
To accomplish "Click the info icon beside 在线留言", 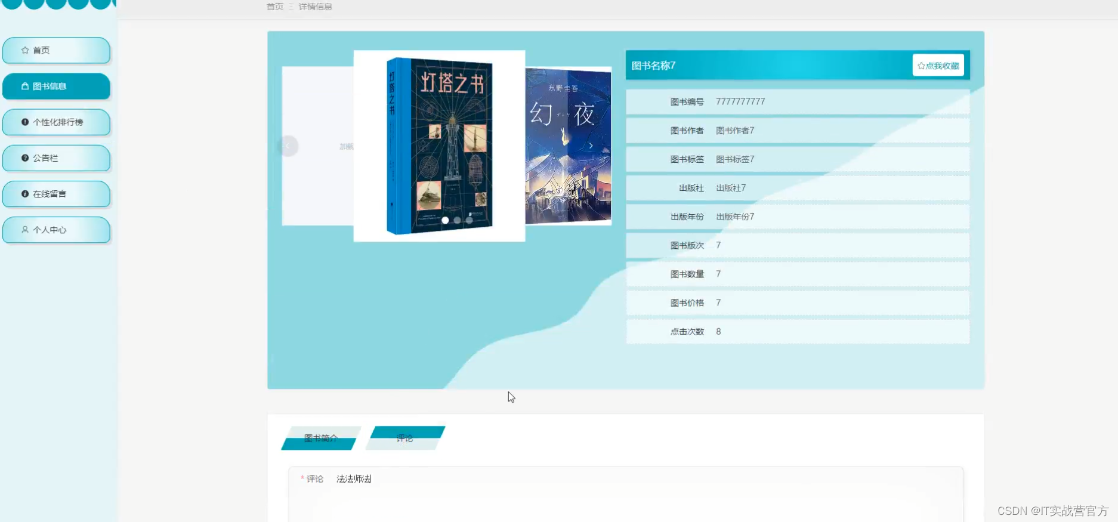I will [25, 193].
